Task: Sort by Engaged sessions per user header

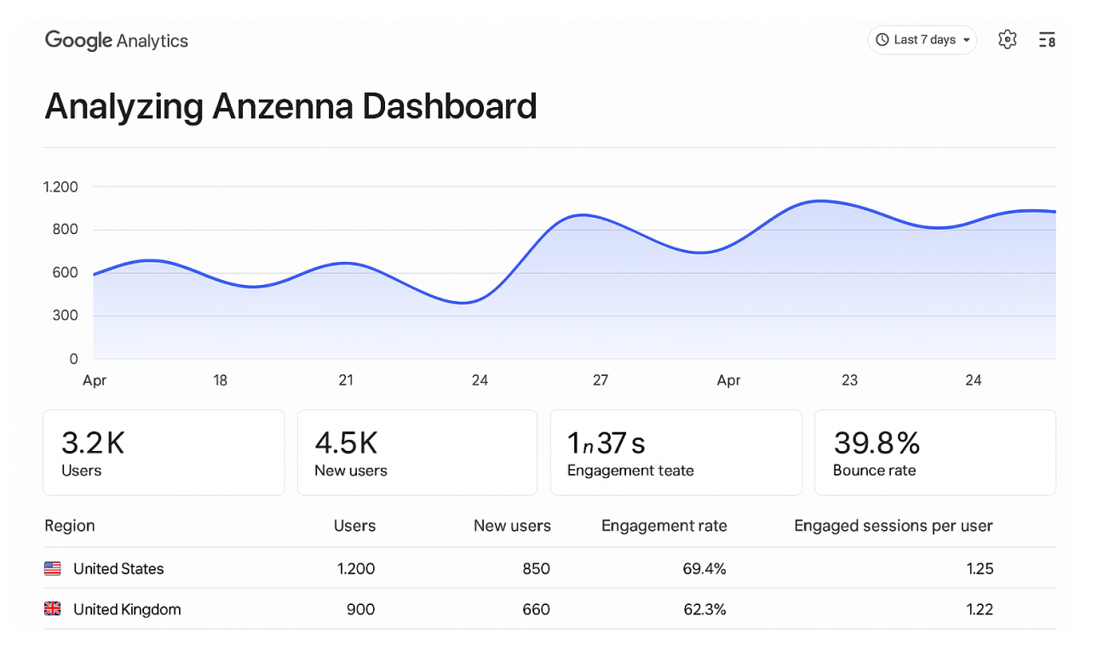Action: tap(893, 526)
